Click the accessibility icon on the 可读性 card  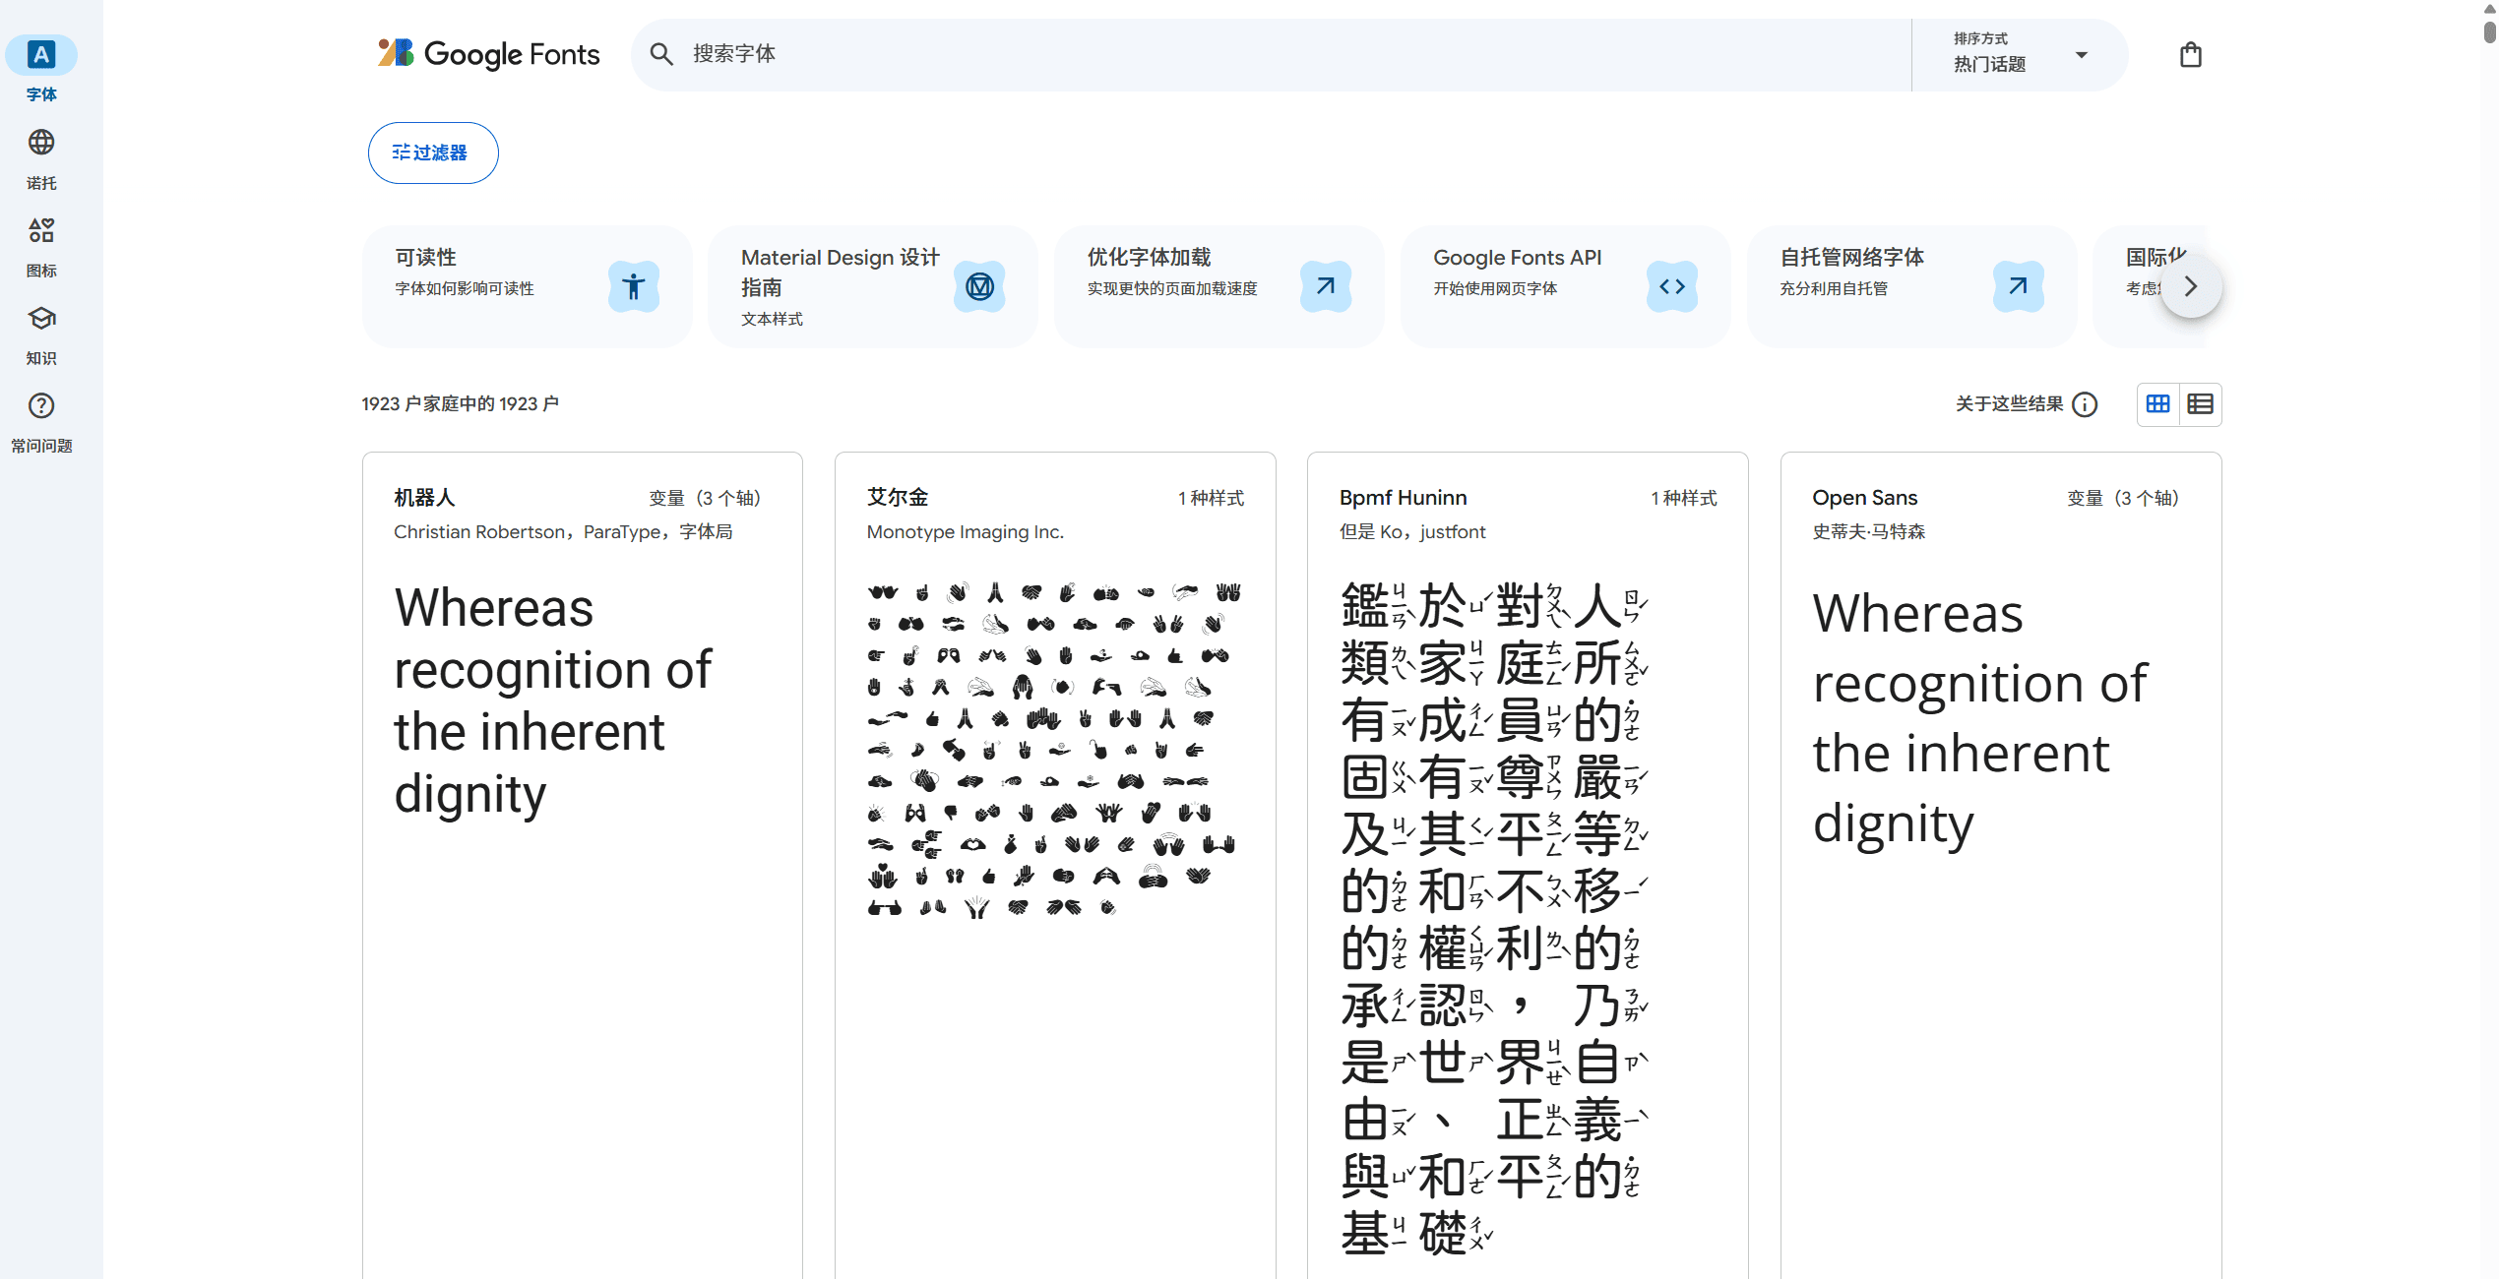[633, 286]
